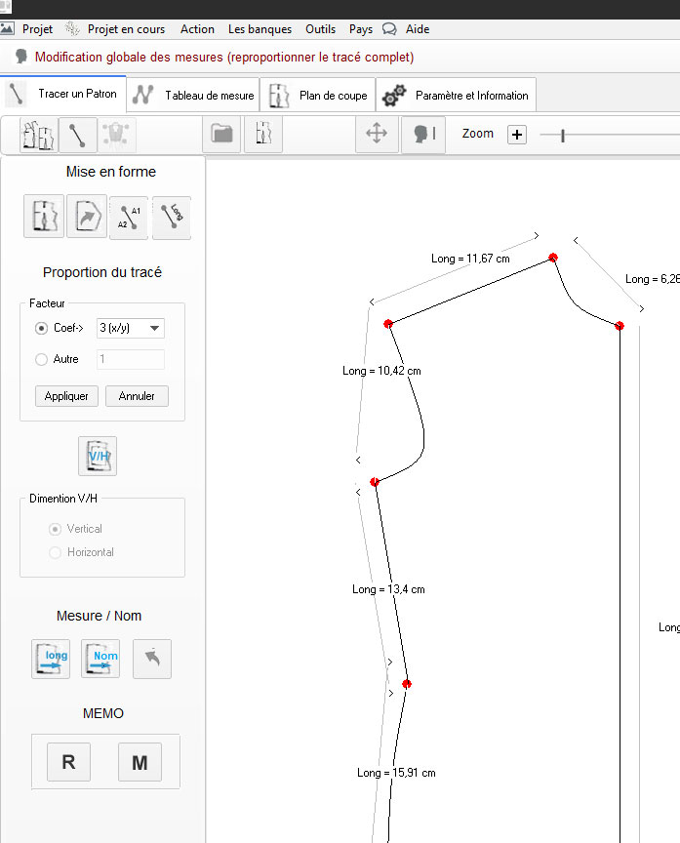Click the A1/A2 points icon in Mise en forme

pyautogui.click(x=129, y=217)
